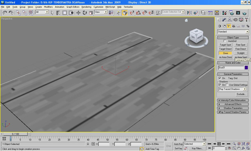Activate Select and Rotate tool
Viewport: 251px width, 151px height.
click(x=85, y=13)
